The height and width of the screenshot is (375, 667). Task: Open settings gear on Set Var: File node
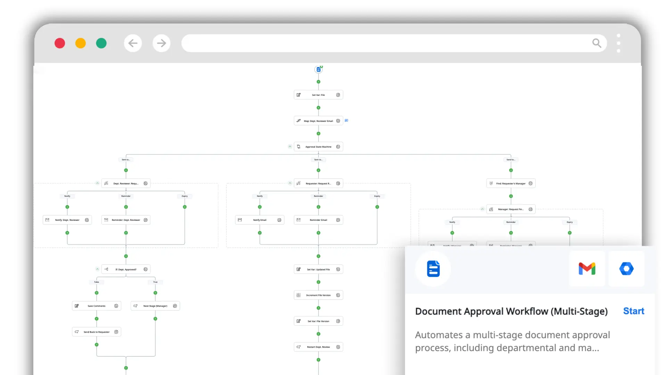[x=338, y=94]
